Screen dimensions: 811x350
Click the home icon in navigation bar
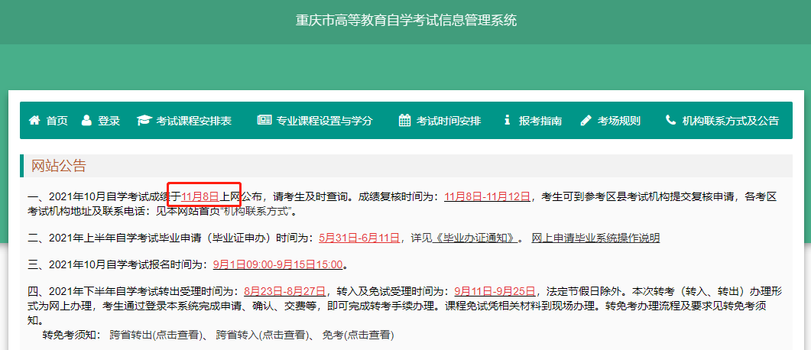pos(34,121)
